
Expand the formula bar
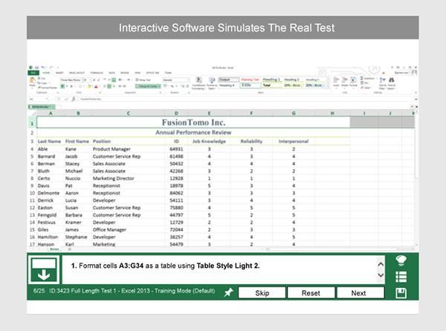pyautogui.click(x=416, y=99)
